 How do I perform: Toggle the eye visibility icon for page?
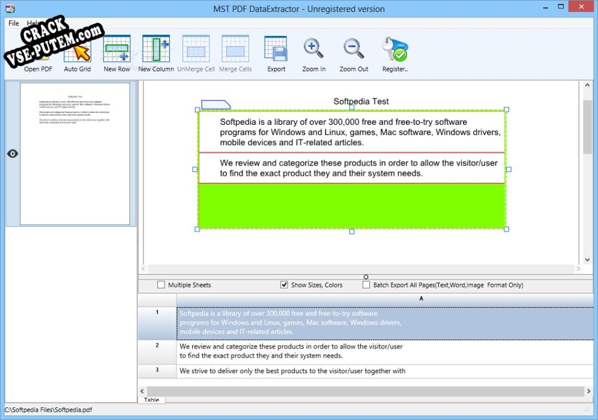(13, 154)
